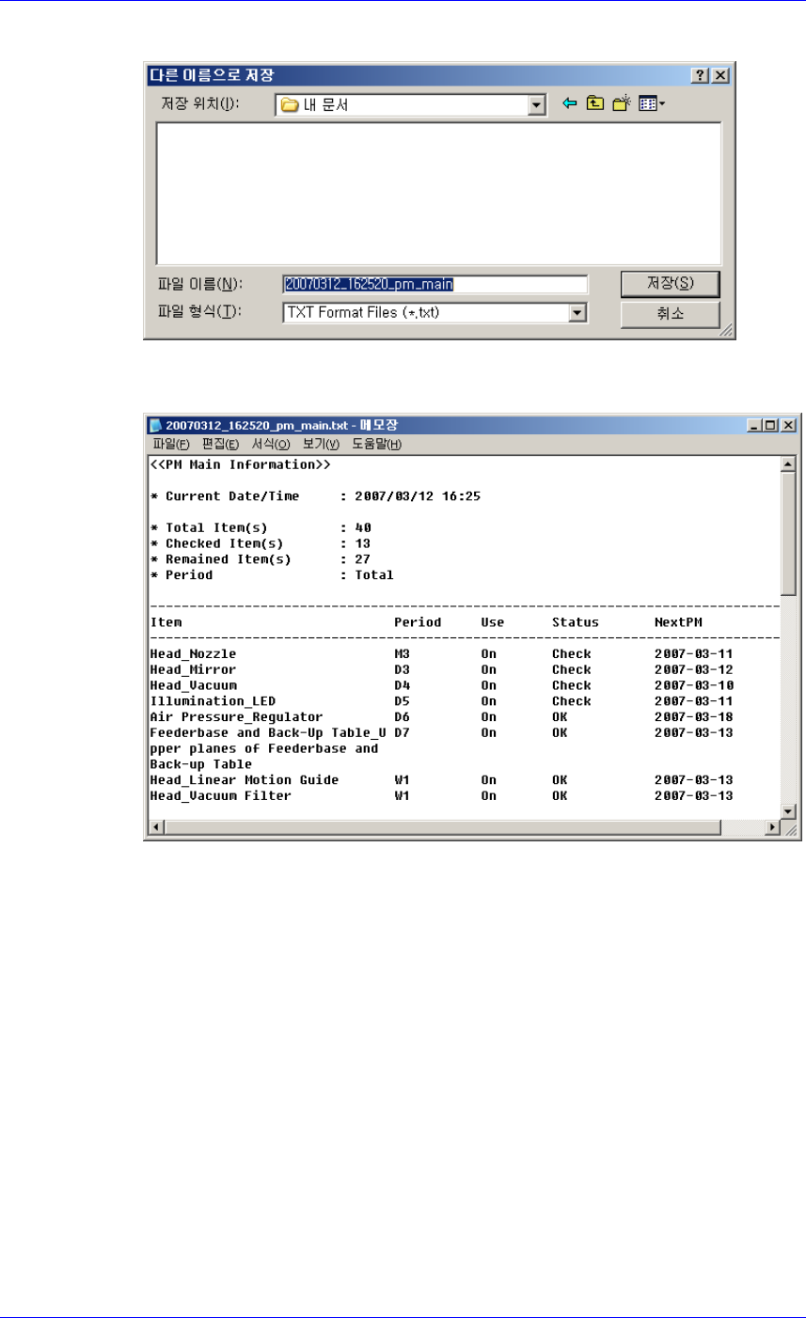806x1318 pixels.
Task: Click the Remained Item(s) line
Action: pos(261,559)
